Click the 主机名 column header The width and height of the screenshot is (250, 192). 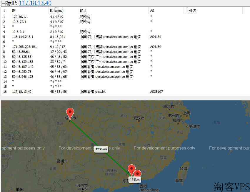[x=191, y=11]
